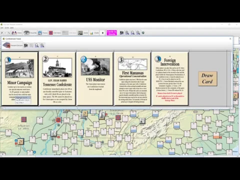Choose highlighted top entry in card context menu
The image size is (240, 180).
23,97
